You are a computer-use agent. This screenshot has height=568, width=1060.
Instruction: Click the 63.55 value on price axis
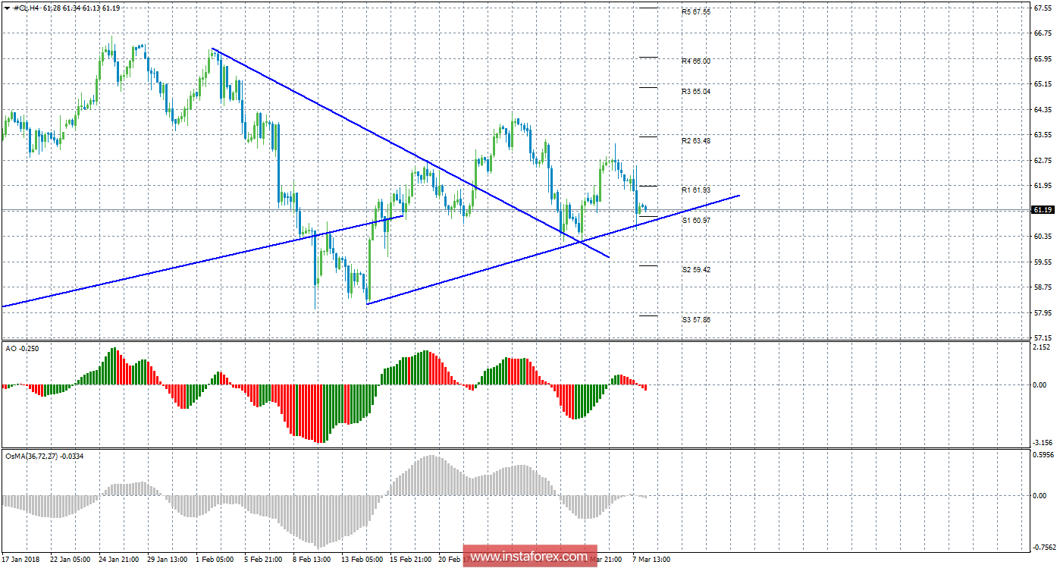tap(1043, 134)
